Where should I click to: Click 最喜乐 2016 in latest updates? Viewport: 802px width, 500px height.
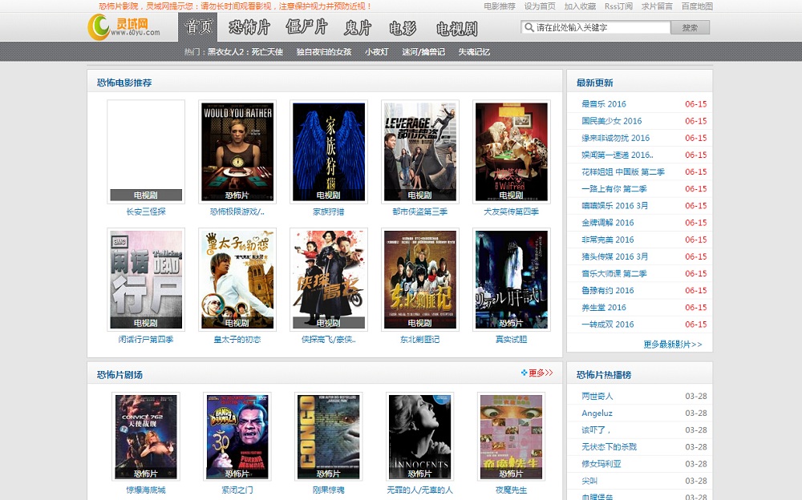(x=604, y=104)
